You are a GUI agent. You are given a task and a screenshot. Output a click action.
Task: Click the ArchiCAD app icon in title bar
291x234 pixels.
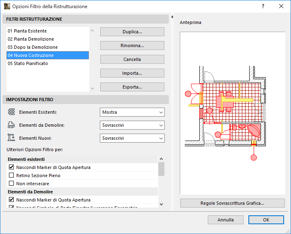pyautogui.click(x=7, y=6)
